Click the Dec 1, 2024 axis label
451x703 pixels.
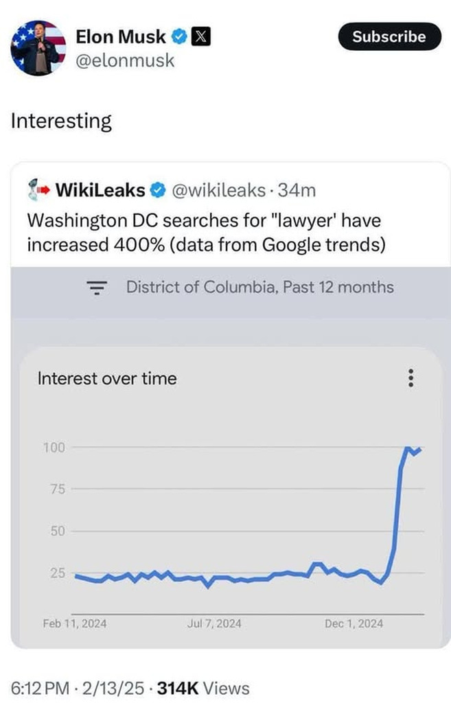click(354, 623)
